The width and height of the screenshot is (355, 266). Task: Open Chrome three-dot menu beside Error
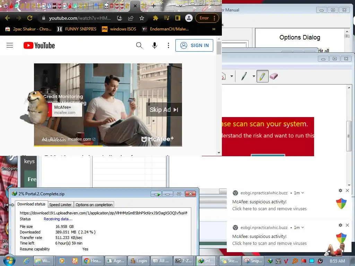(x=214, y=18)
